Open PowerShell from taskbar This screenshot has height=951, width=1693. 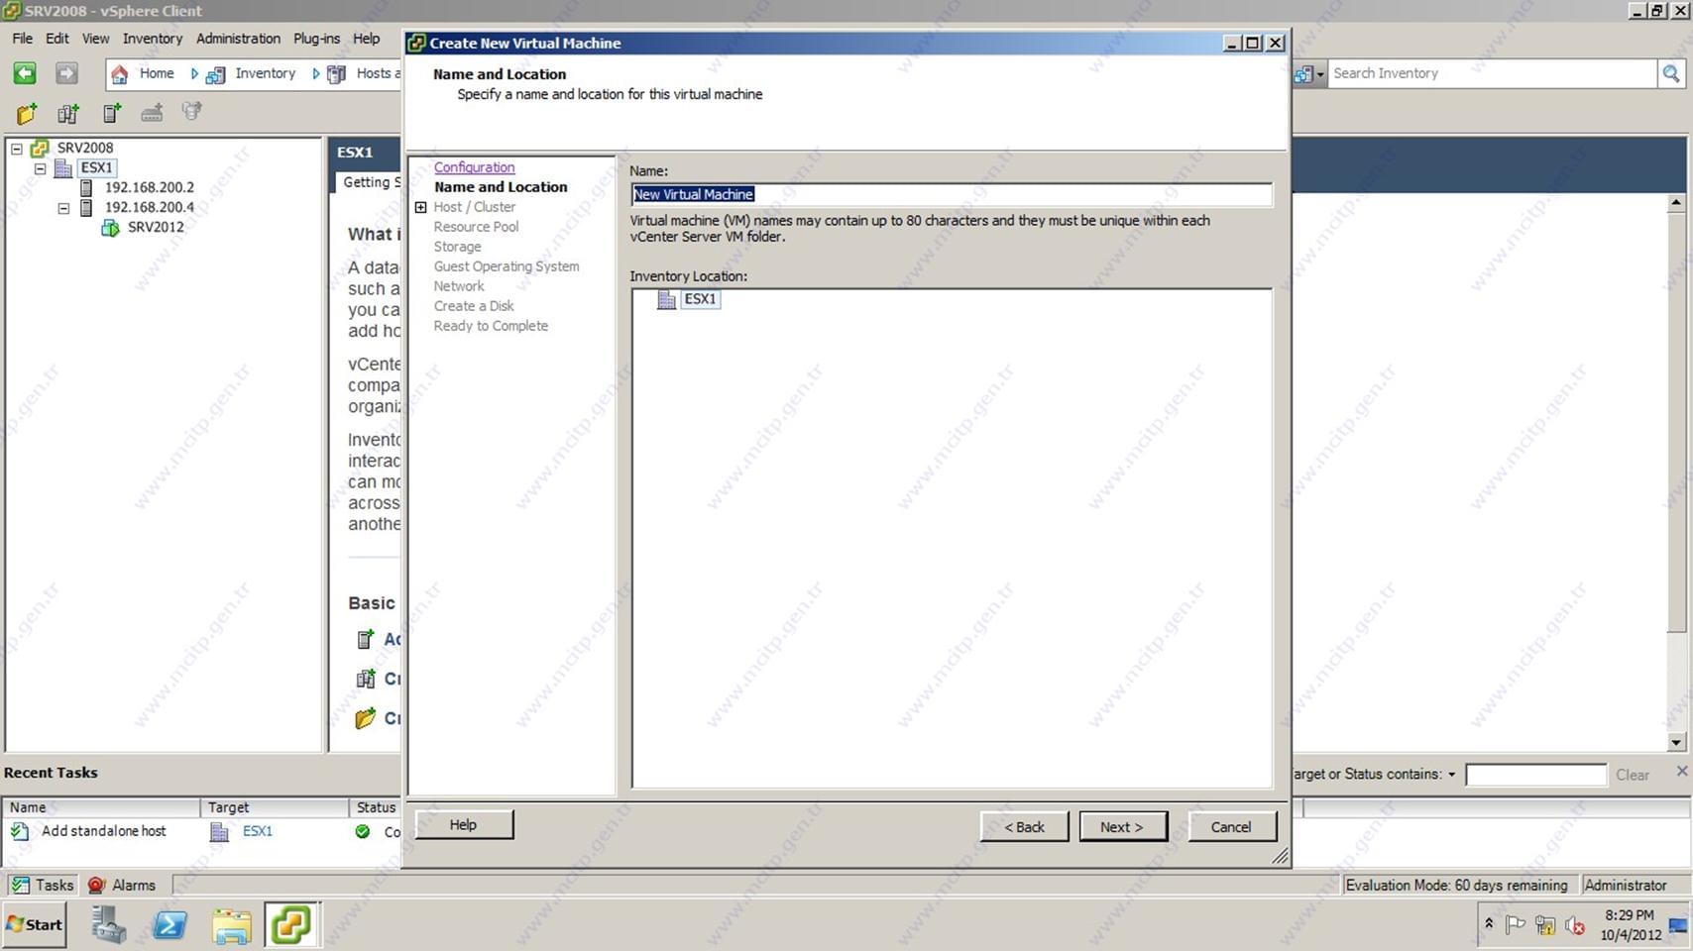(x=170, y=925)
